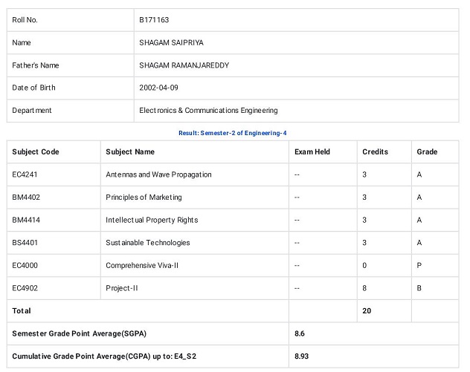Click the father's name SHAGAM RAMANJAREDDY
This screenshot has width=470, height=372.
pos(184,65)
